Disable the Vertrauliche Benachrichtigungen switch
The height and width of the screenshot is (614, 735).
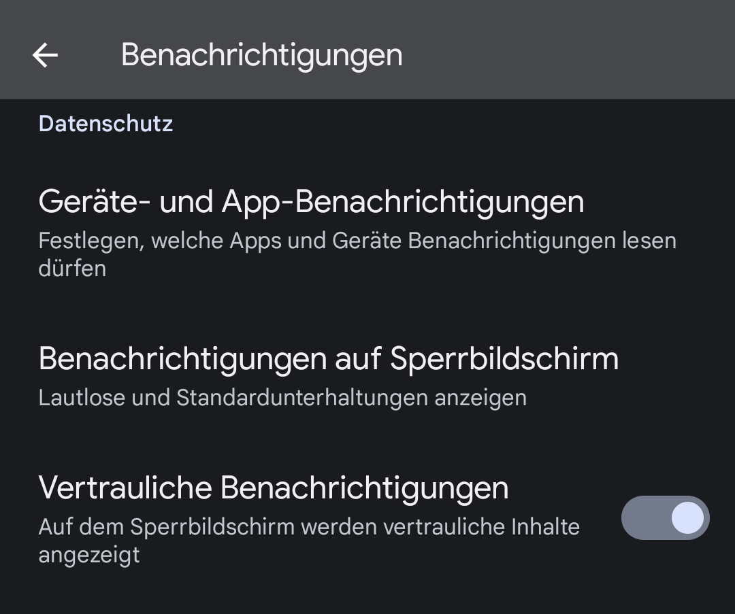pyautogui.click(x=665, y=518)
